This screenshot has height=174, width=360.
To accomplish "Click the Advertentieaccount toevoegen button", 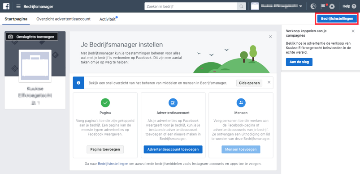I will pos(173,149).
